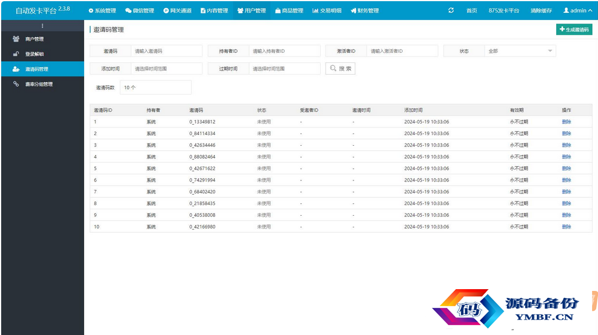Collapse sidebar using the dots handle
The image size is (598, 335).
pos(42,26)
